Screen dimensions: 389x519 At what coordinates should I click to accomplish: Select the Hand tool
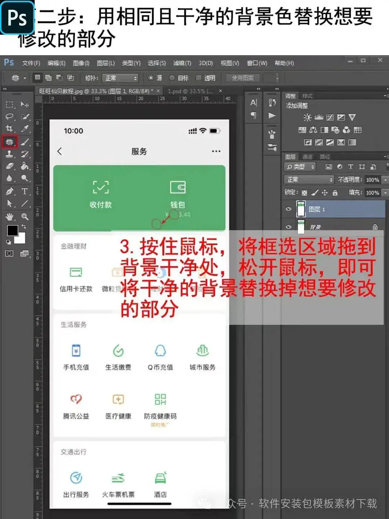click(x=9, y=216)
